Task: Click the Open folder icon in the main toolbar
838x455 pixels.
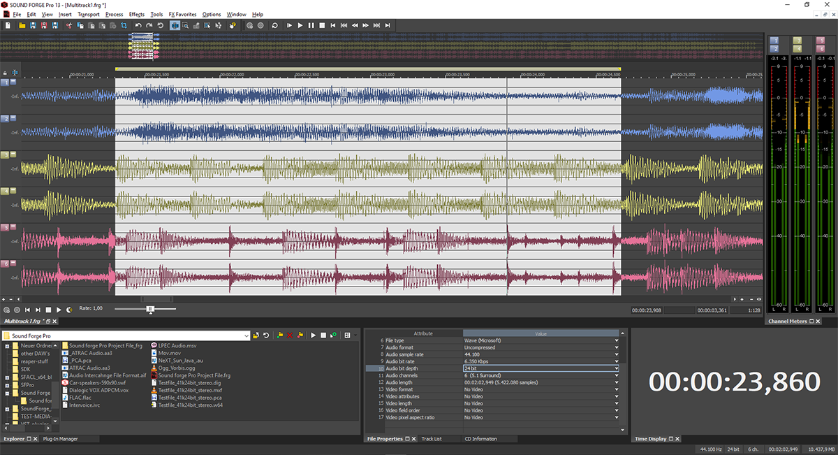Action: point(22,25)
